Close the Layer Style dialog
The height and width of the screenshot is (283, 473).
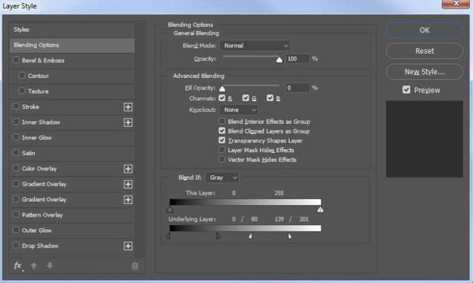coord(455,4)
